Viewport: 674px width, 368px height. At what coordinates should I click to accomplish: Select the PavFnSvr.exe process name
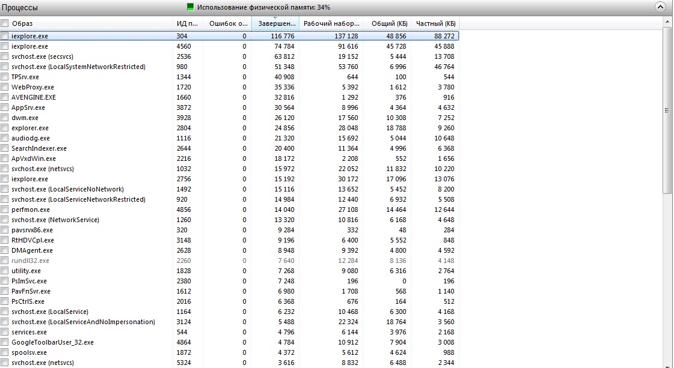(31, 291)
